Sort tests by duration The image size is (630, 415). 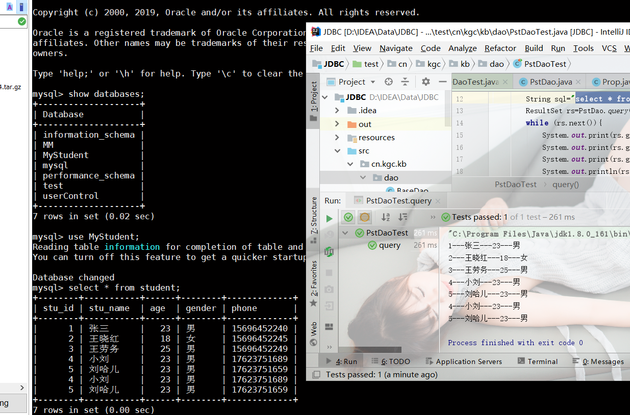click(403, 217)
